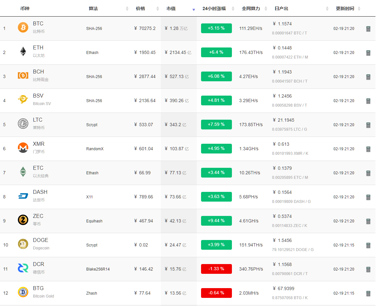This screenshot has height=306, width=381.
Task: Click the XMR Monero logo
Action: [23, 148]
